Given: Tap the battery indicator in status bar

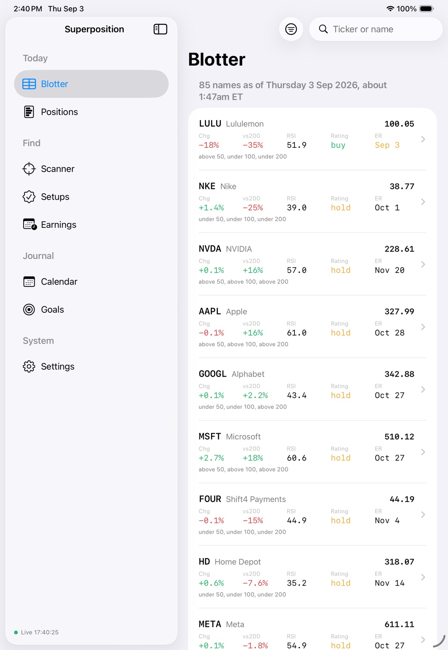Looking at the screenshot, I should pyautogui.click(x=426, y=9).
